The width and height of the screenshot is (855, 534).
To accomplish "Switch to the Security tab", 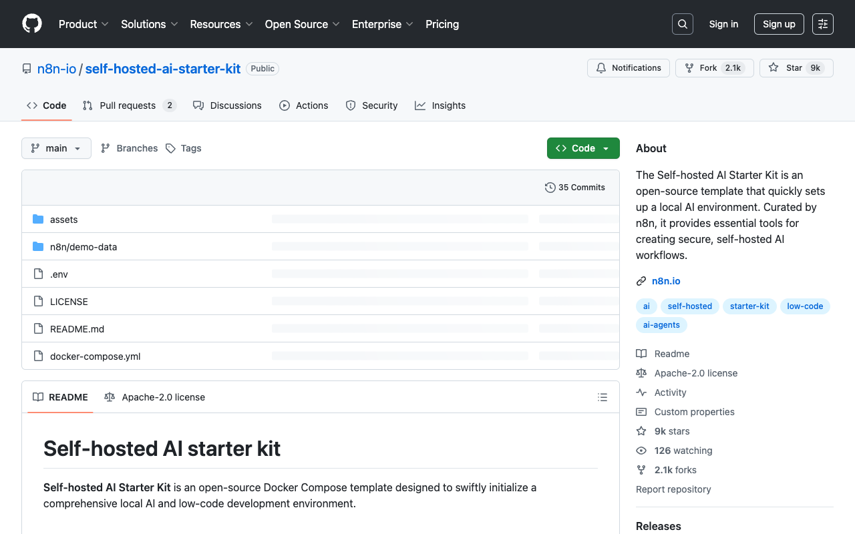I will pos(371,105).
